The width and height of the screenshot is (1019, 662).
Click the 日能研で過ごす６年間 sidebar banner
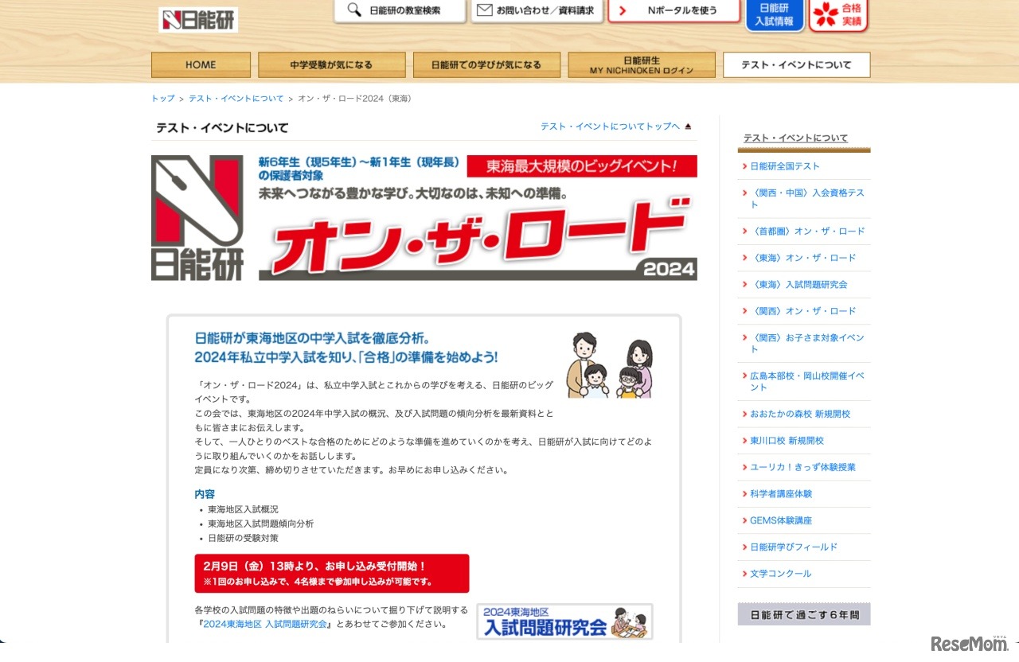pos(804,614)
